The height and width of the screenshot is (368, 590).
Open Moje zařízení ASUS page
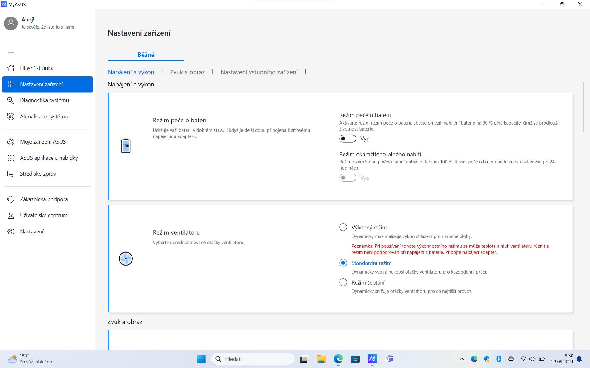pos(48,142)
